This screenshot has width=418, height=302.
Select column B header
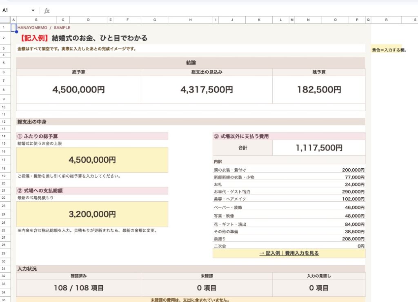pos(36,20)
